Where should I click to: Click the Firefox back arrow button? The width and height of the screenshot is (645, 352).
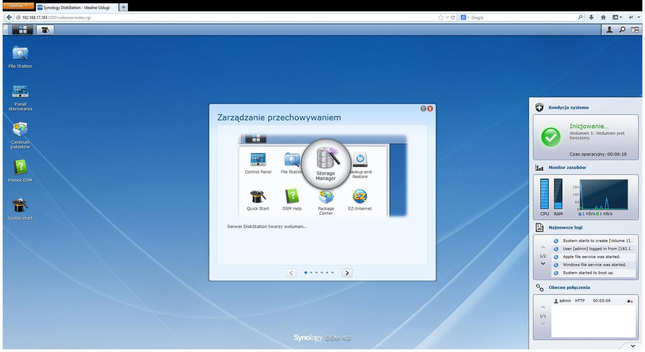point(9,17)
